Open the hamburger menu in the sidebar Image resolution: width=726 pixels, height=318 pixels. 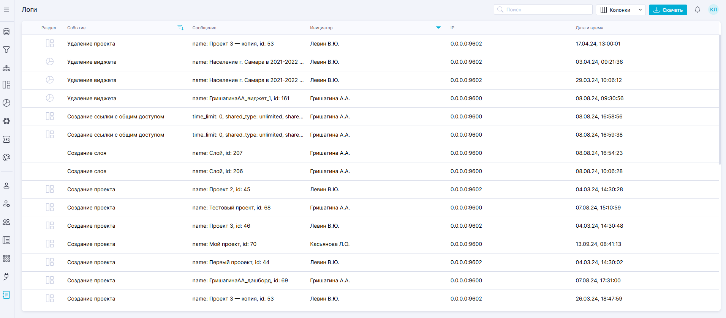(6, 10)
